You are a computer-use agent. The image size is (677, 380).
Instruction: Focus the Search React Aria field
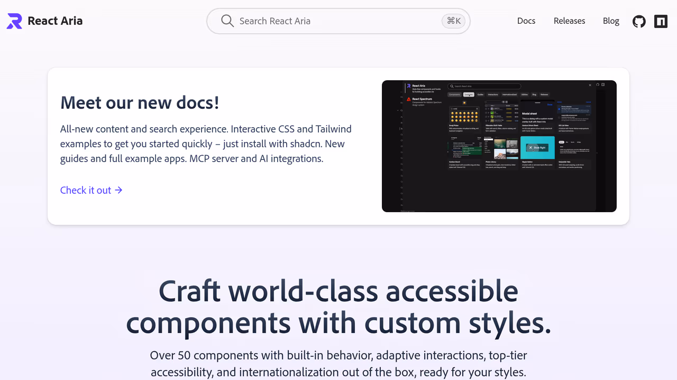tap(338, 21)
